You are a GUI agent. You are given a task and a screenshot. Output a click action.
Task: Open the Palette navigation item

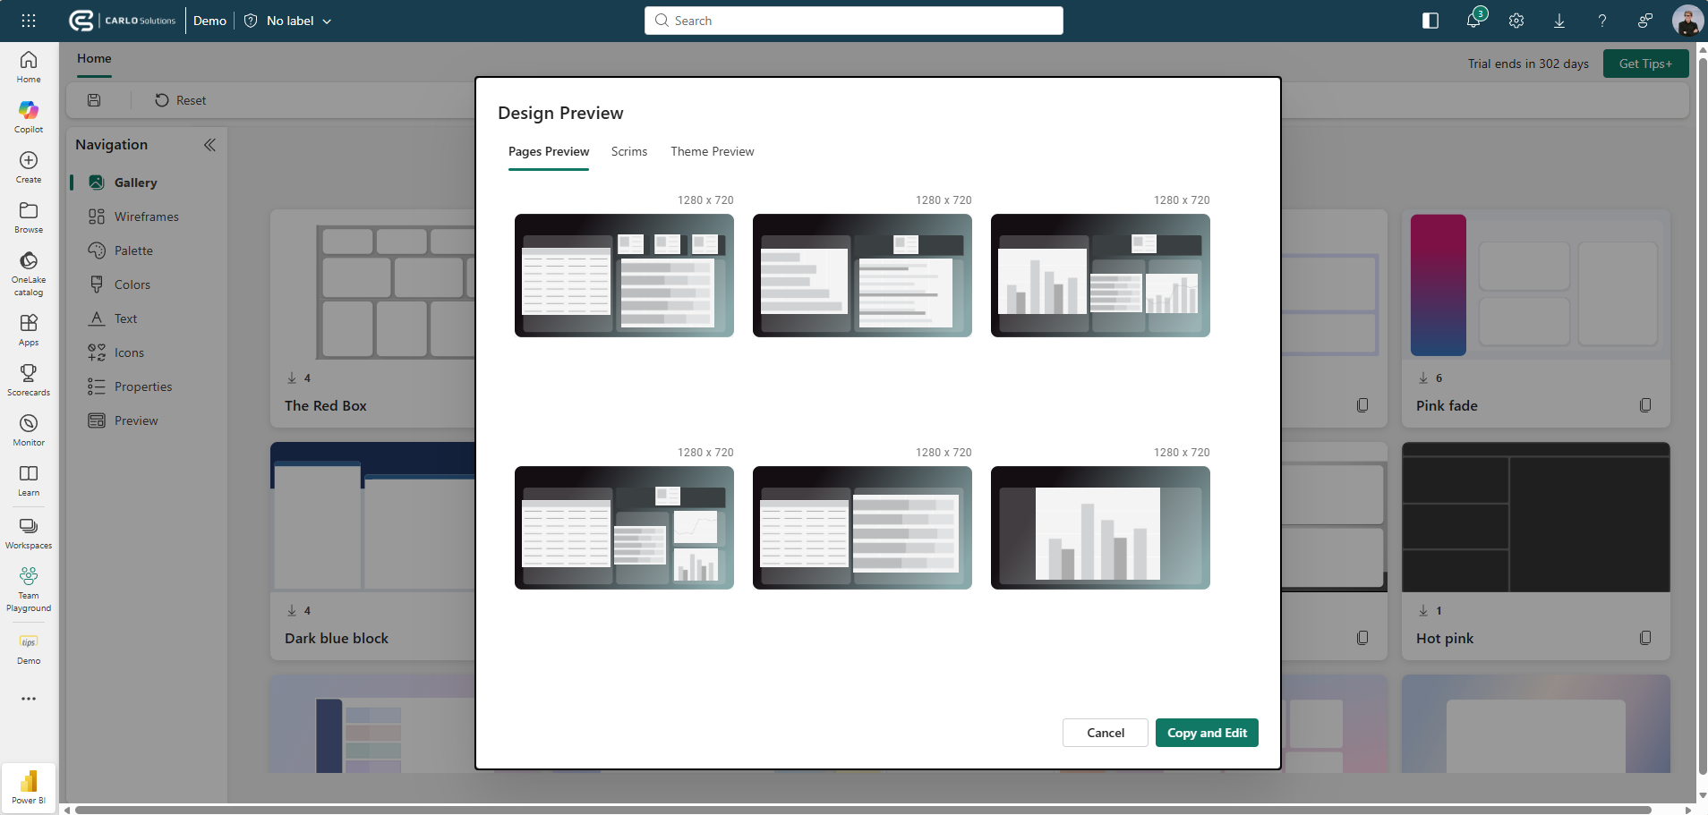(133, 250)
